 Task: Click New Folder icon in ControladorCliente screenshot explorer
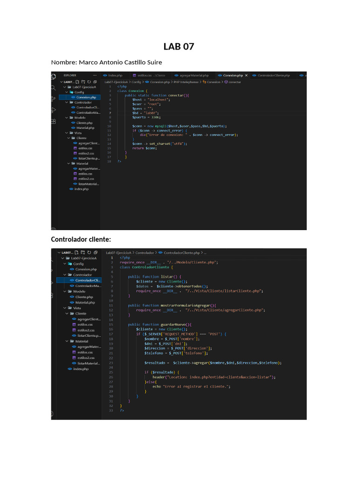click(x=83, y=253)
